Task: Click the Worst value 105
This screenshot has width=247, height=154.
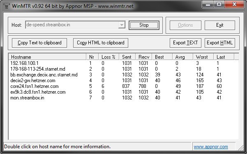Action: tap(200, 92)
